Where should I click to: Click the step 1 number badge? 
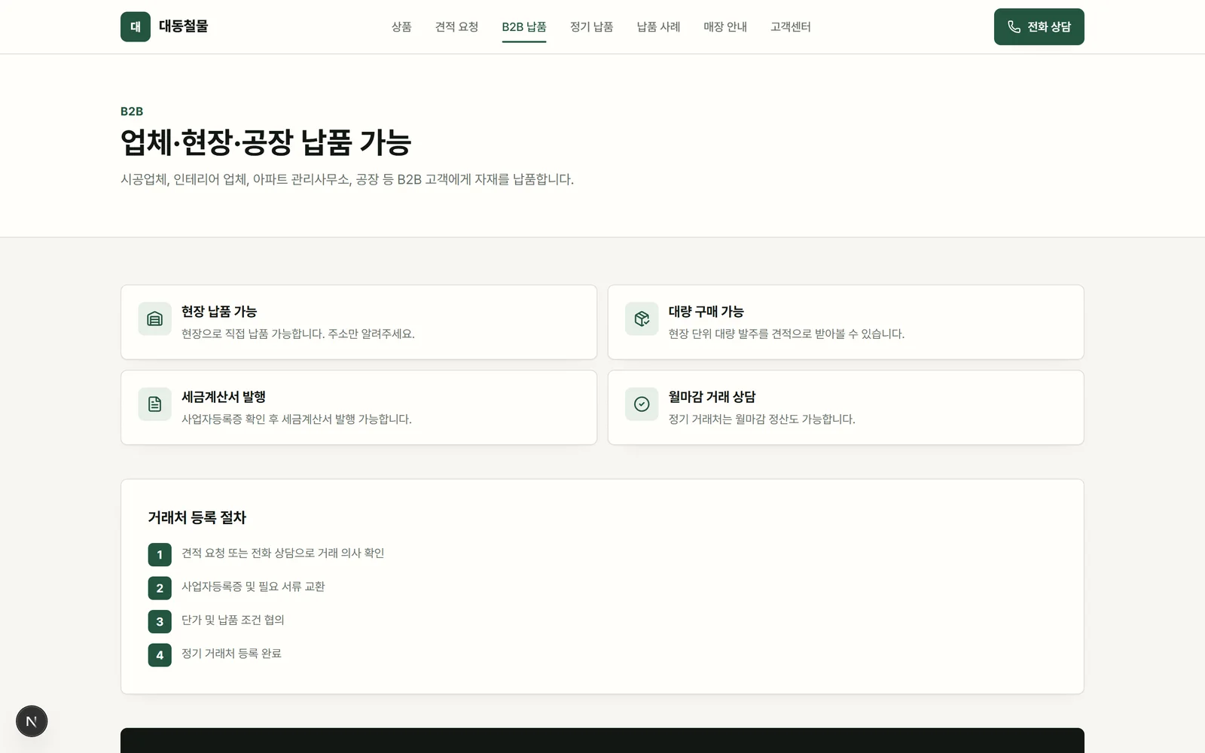tap(160, 555)
